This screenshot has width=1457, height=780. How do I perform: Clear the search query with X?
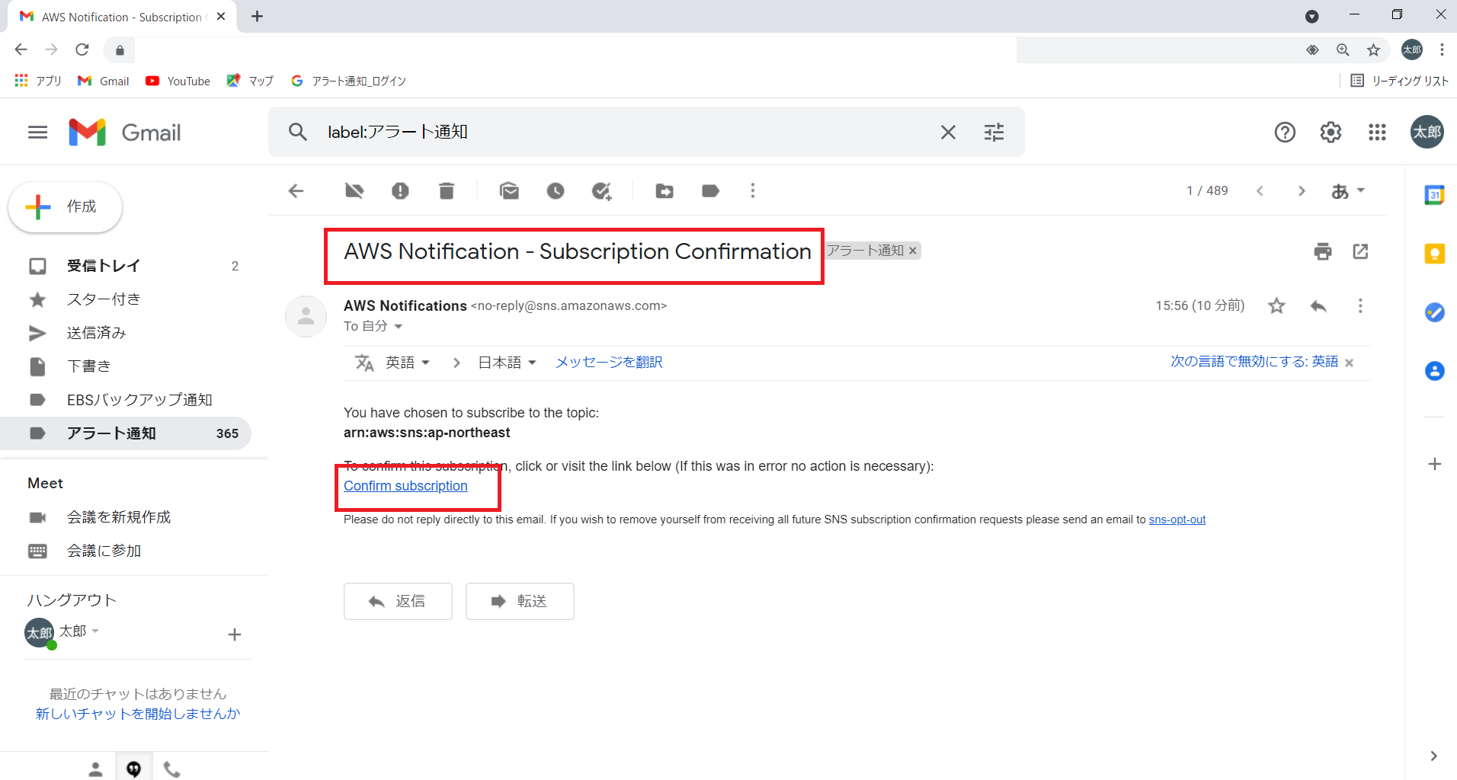(x=948, y=132)
